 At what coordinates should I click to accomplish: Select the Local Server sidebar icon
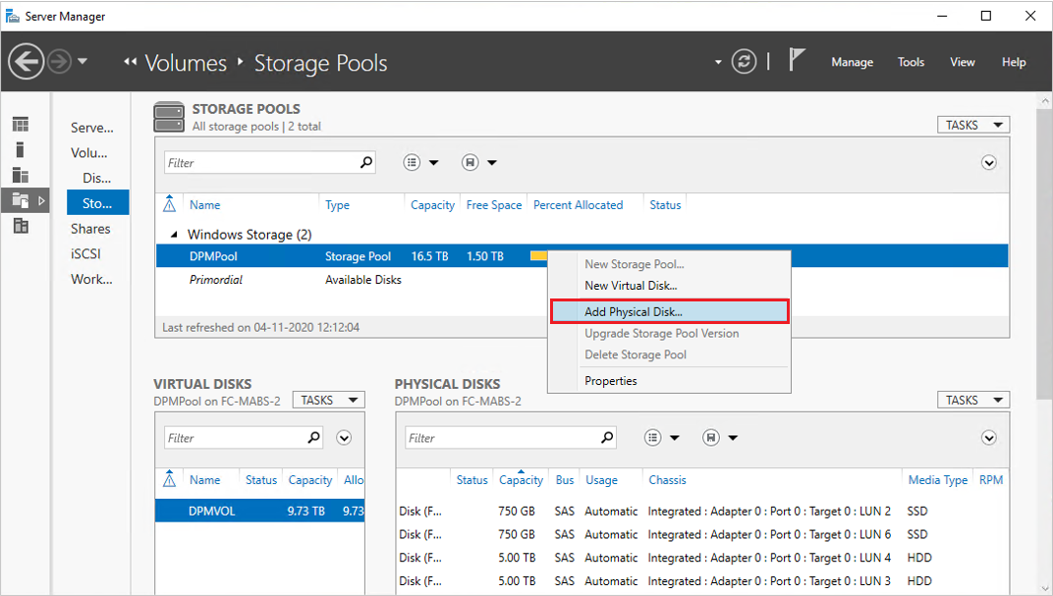tap(21, 150)
